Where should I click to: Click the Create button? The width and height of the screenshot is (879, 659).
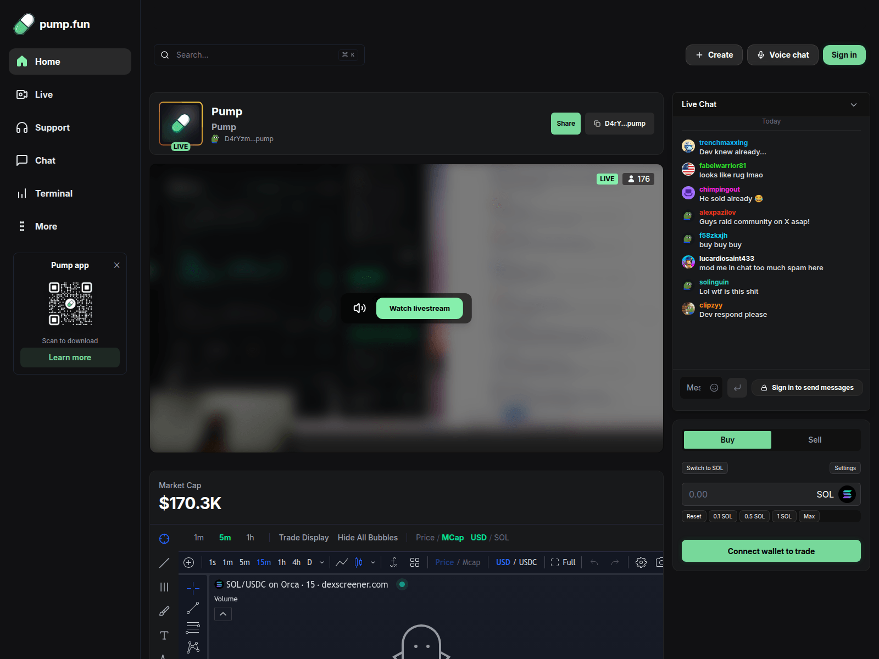tap(714, 55)
